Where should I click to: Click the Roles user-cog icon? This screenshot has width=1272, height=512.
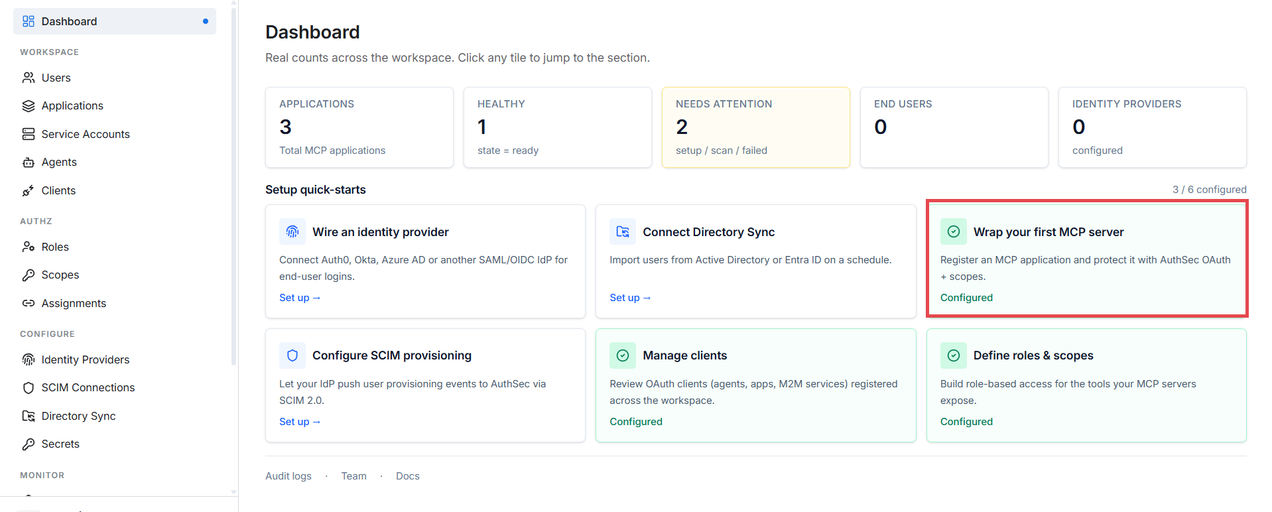[x=29, y=247]
